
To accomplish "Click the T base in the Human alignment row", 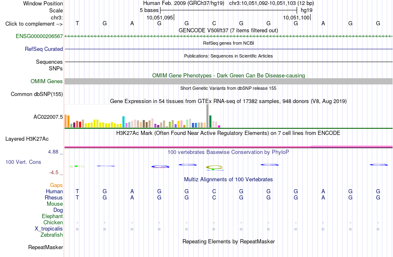I will pos(77,191).
